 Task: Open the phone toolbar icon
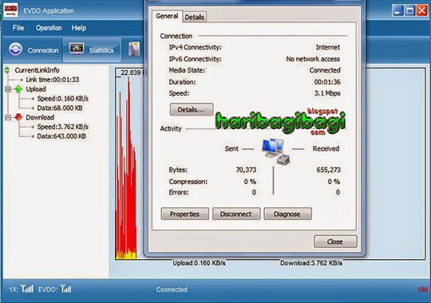click(x=134, y=49)
